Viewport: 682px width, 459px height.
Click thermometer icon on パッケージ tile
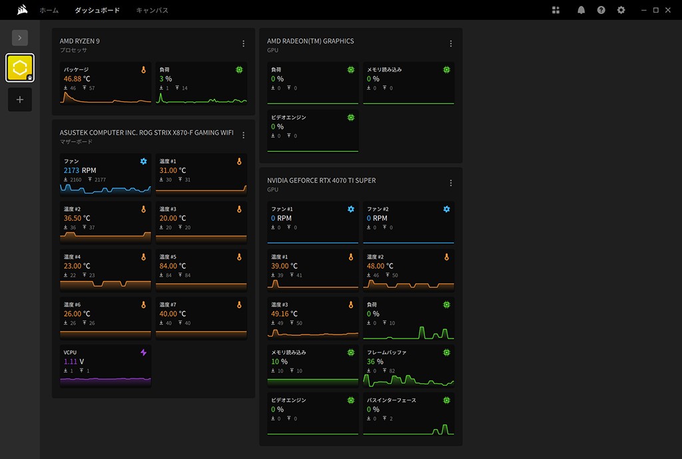tap(143, 70)
